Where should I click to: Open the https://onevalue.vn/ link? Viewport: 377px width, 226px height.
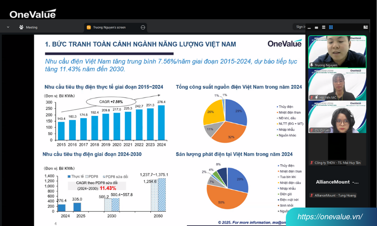point(330,217)
